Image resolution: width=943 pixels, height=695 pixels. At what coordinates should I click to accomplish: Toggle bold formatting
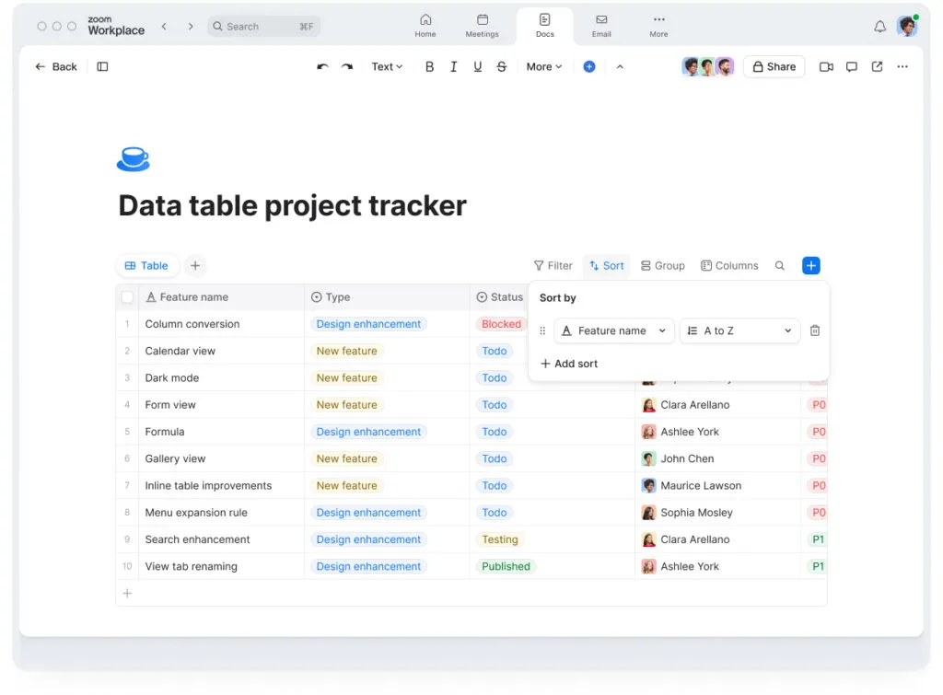pos(429,67)
